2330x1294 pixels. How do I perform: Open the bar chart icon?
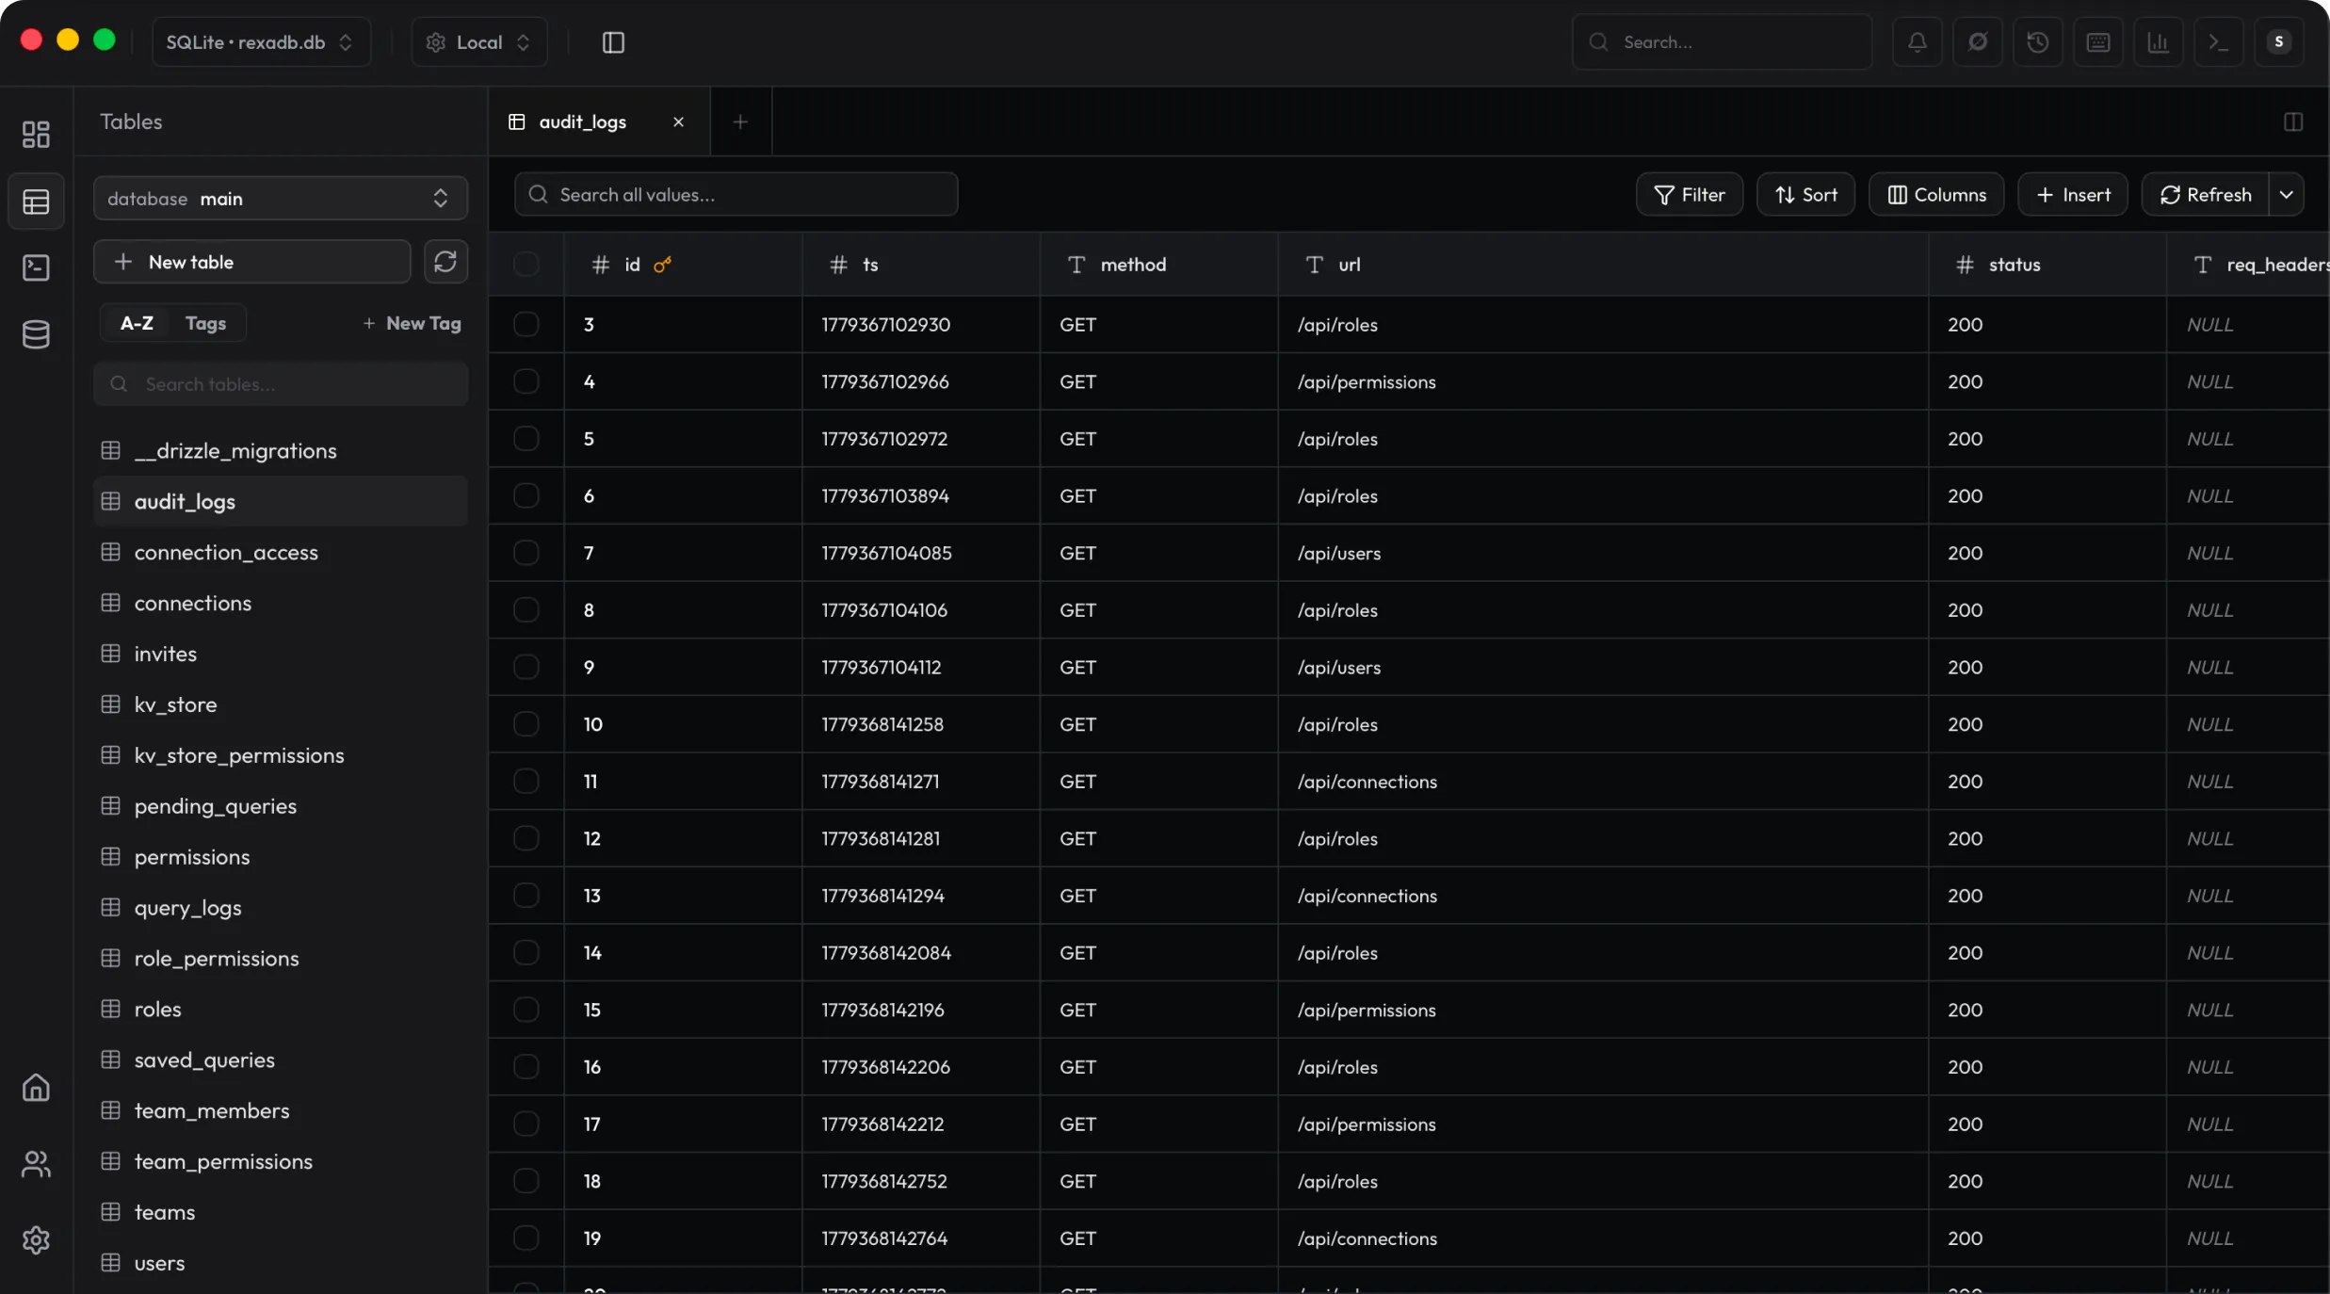click(x=2158, y=42)
